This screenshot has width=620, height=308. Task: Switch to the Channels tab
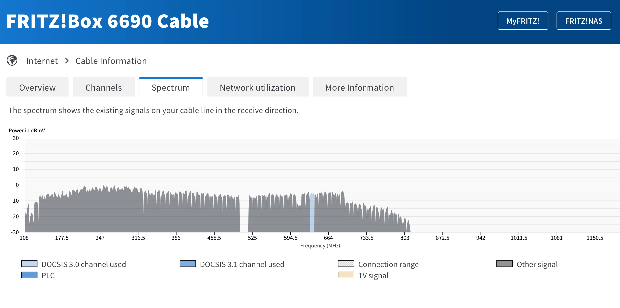click(103, 88)
